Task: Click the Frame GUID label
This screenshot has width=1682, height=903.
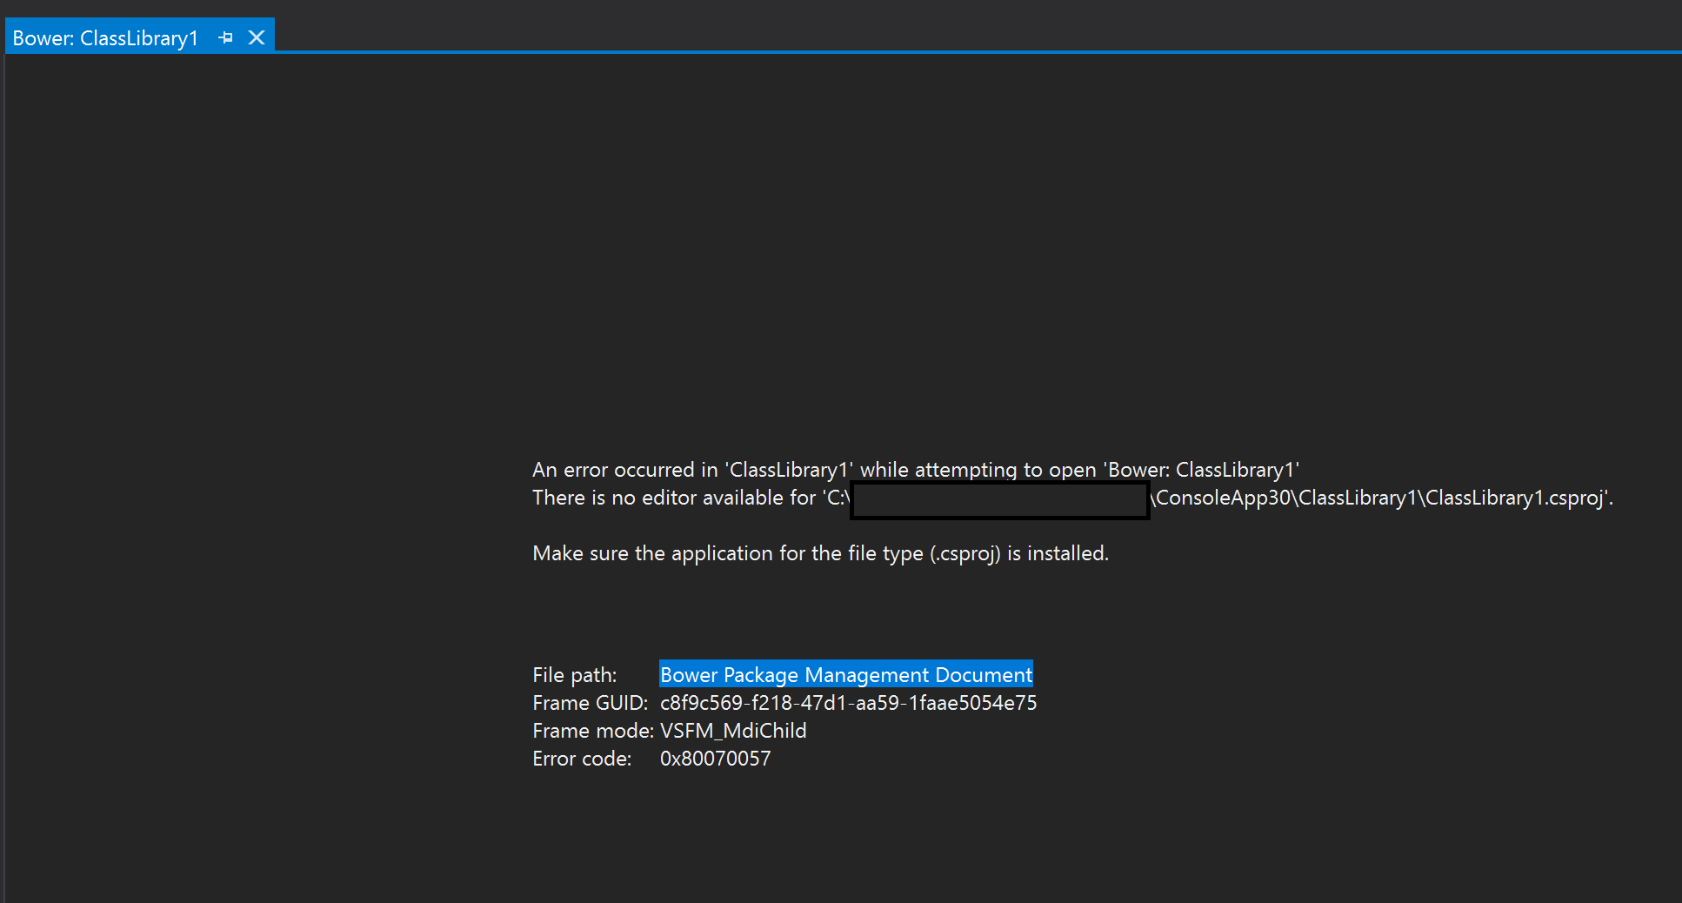Action: coord(591,702)
